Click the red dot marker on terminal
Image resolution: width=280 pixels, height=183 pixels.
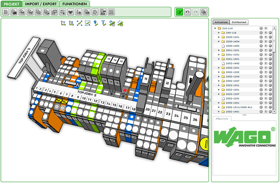point(125,90)
